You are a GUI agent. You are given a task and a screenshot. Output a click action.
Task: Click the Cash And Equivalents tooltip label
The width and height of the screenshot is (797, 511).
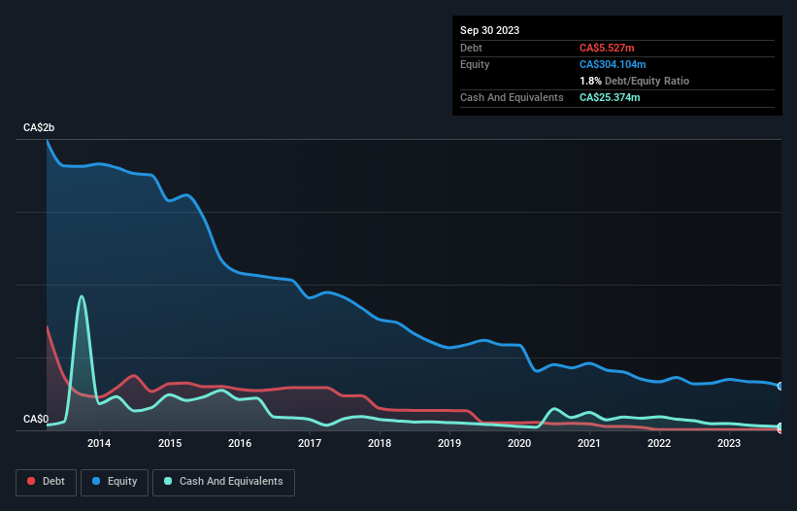(x=512, y=97)
